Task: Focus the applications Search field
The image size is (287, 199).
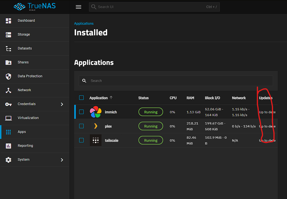Action: [x=176, y=81]
